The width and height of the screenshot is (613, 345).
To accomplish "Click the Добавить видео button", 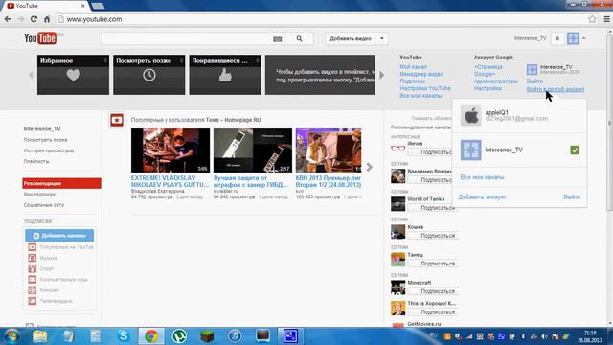I will click(x=351, y=38).
